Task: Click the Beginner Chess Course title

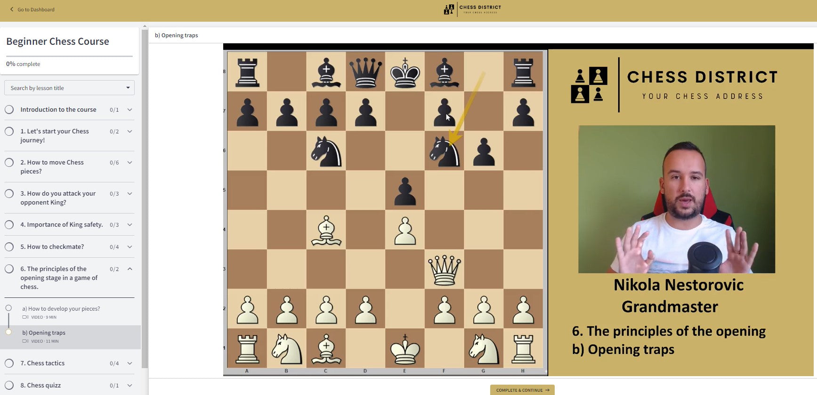Action: pyautogui.click(x=57, y=41)
